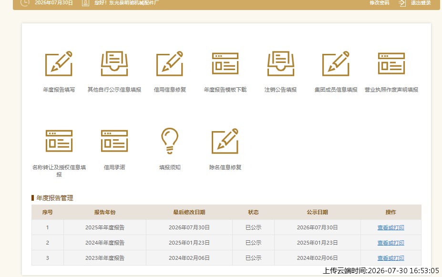Open the 填报须知 lightbulb icon
Screen dimensions: 442x277
(170, 141)
